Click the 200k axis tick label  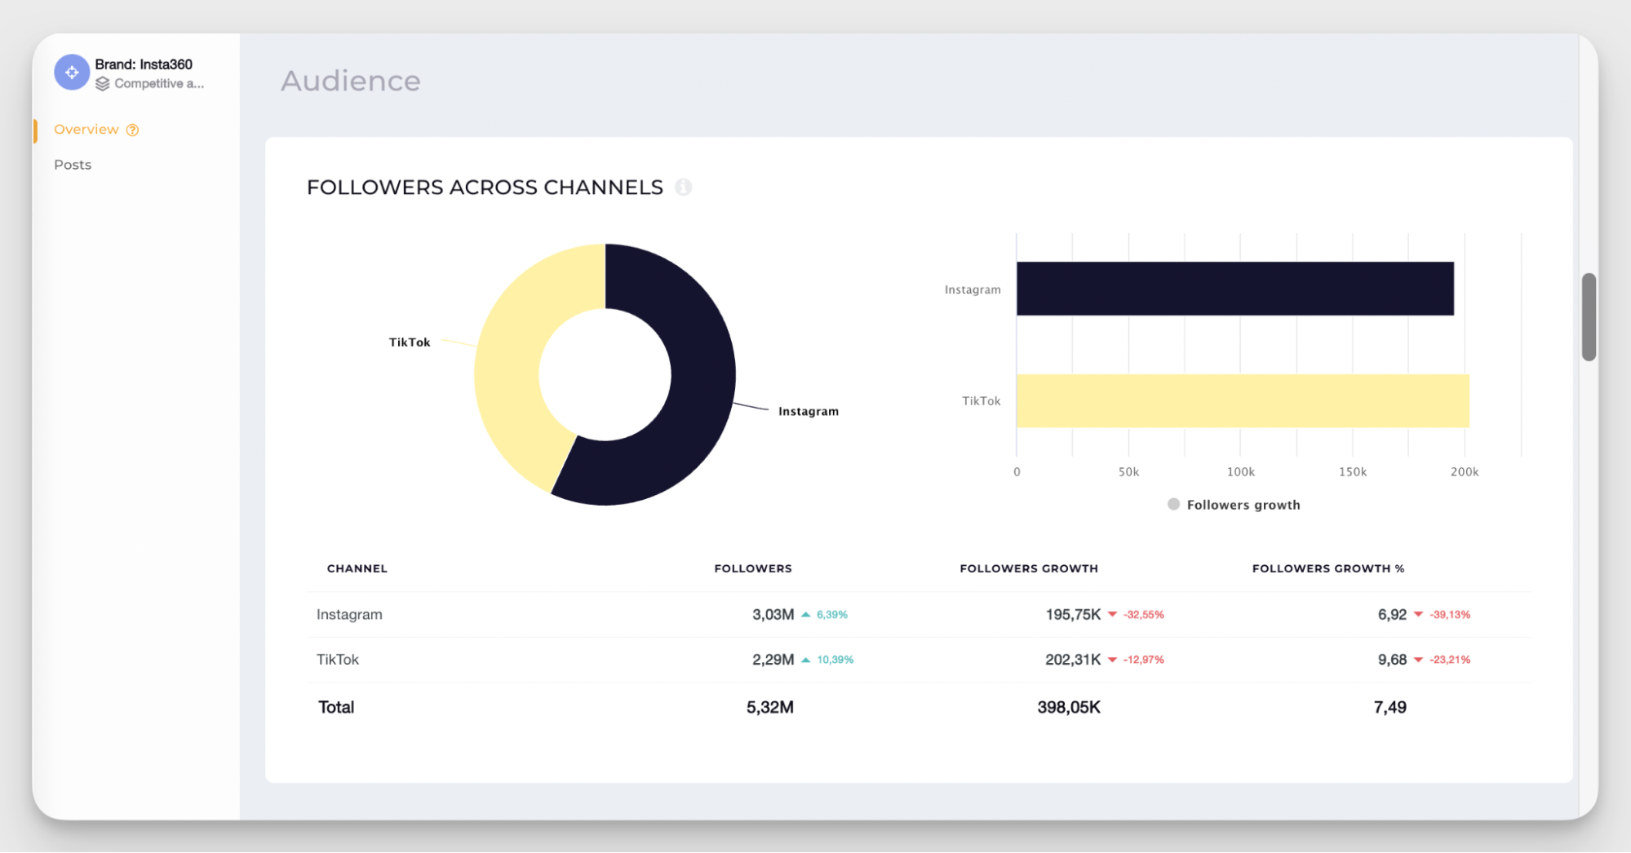pos(1465,472)
